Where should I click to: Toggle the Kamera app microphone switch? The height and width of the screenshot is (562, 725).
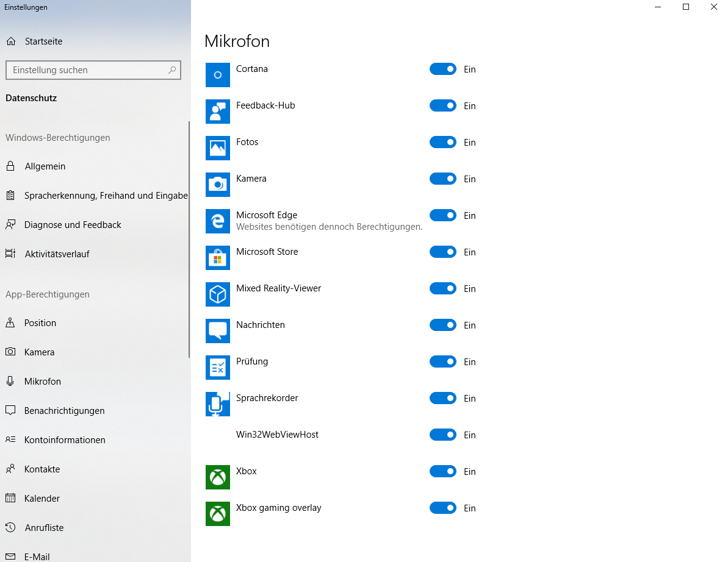click(x=443, y=178)
